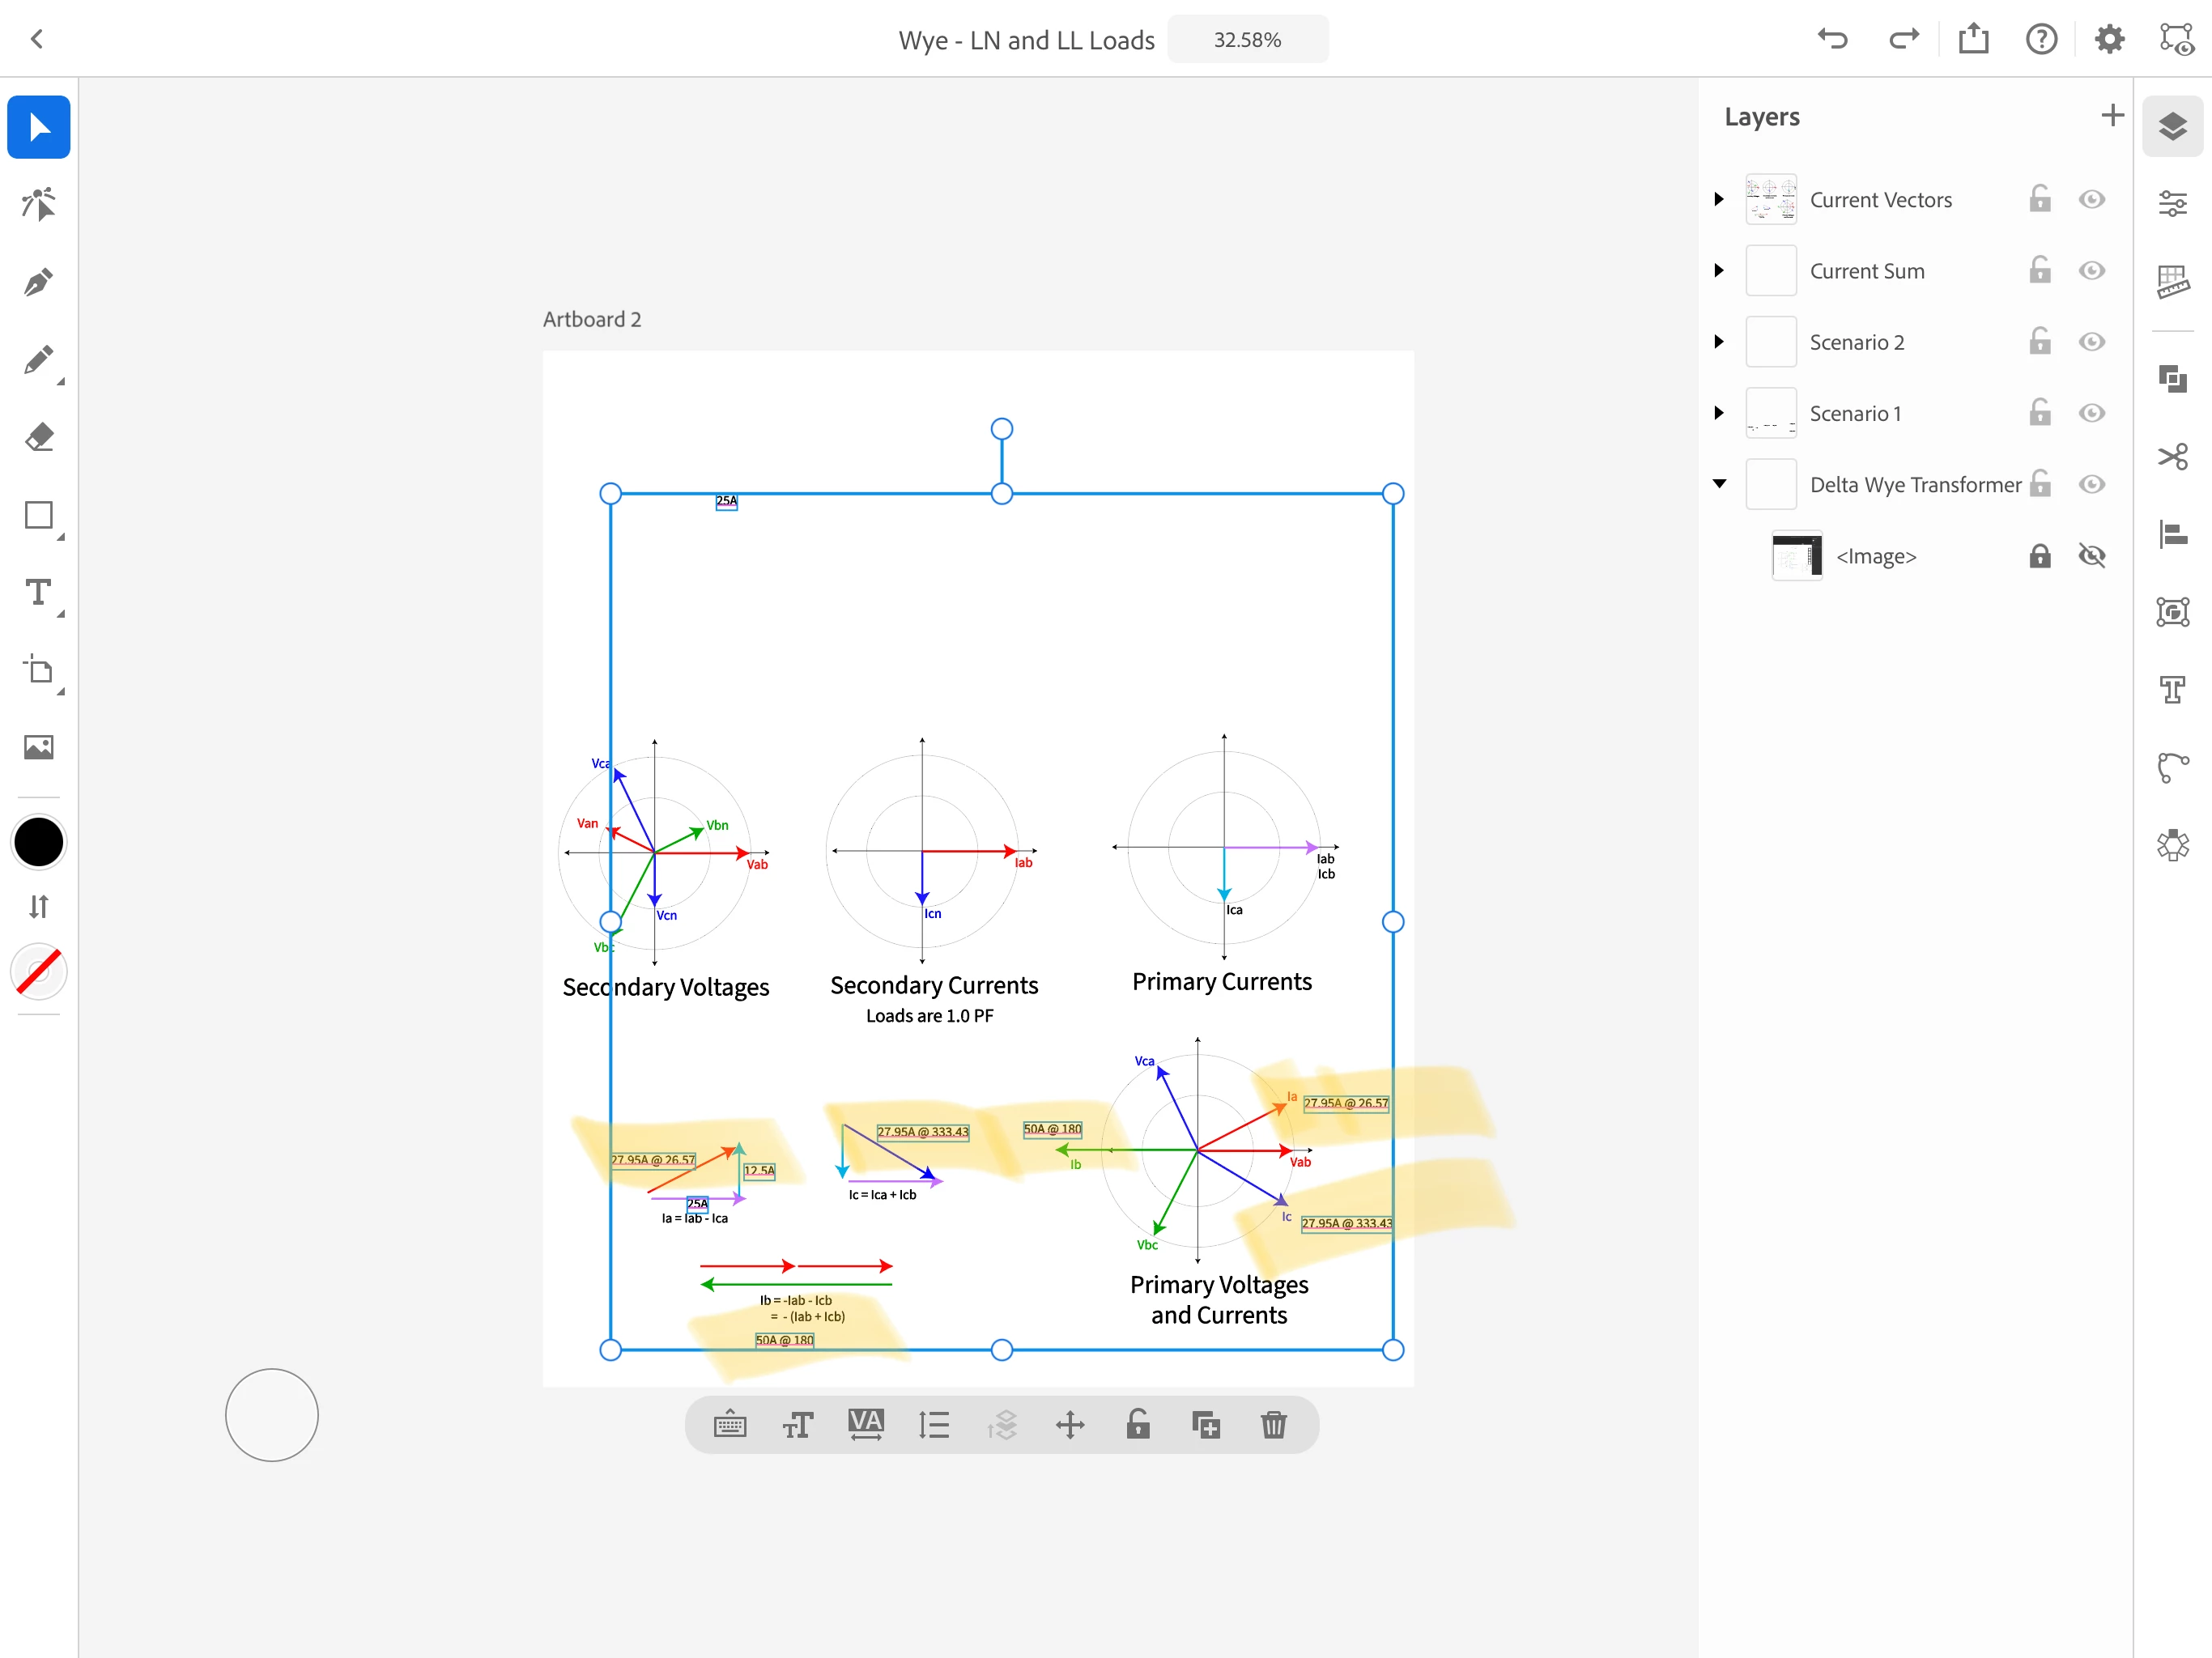Viewport: 2212px width, 1658px height.
Task: Show the hidden <Image> sublayer
Action: 2091,556
